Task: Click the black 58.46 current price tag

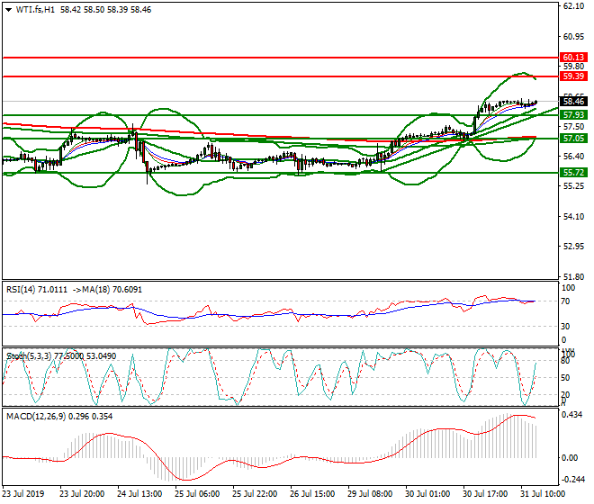Action: tap(573, 102)
